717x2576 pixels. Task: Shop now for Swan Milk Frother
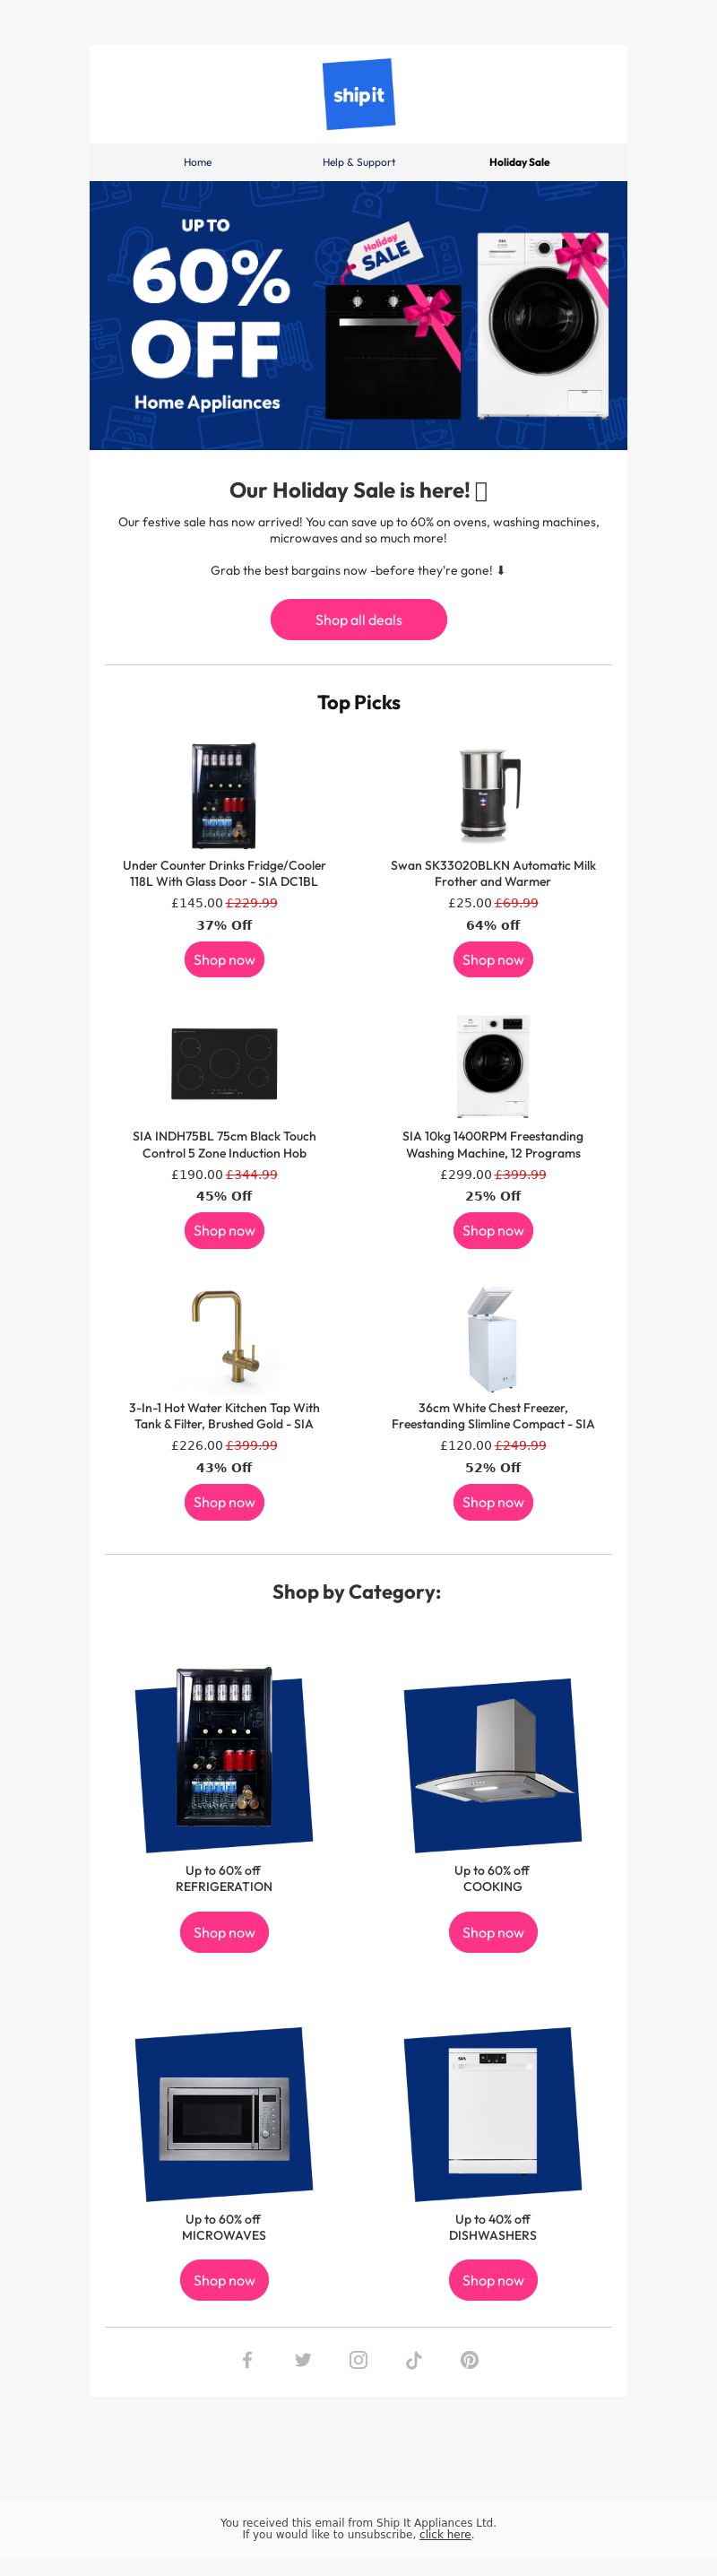pos(493,960)
